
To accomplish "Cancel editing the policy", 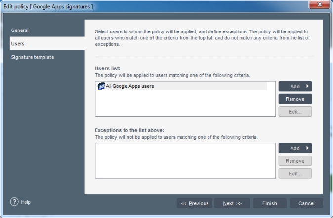I will pyautogui.click(x=306, y=203).
